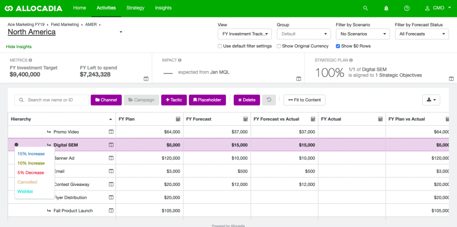Choose 5% Decrease scenario
Image resolution: width=457 pixels, height=227 pixels.
[x=31, y=173]
